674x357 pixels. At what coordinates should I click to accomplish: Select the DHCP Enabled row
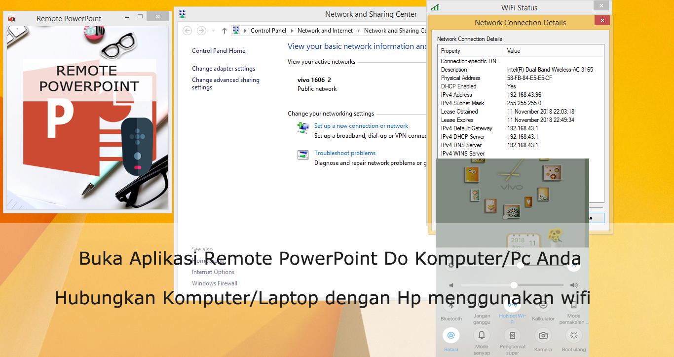pos(521,86)
